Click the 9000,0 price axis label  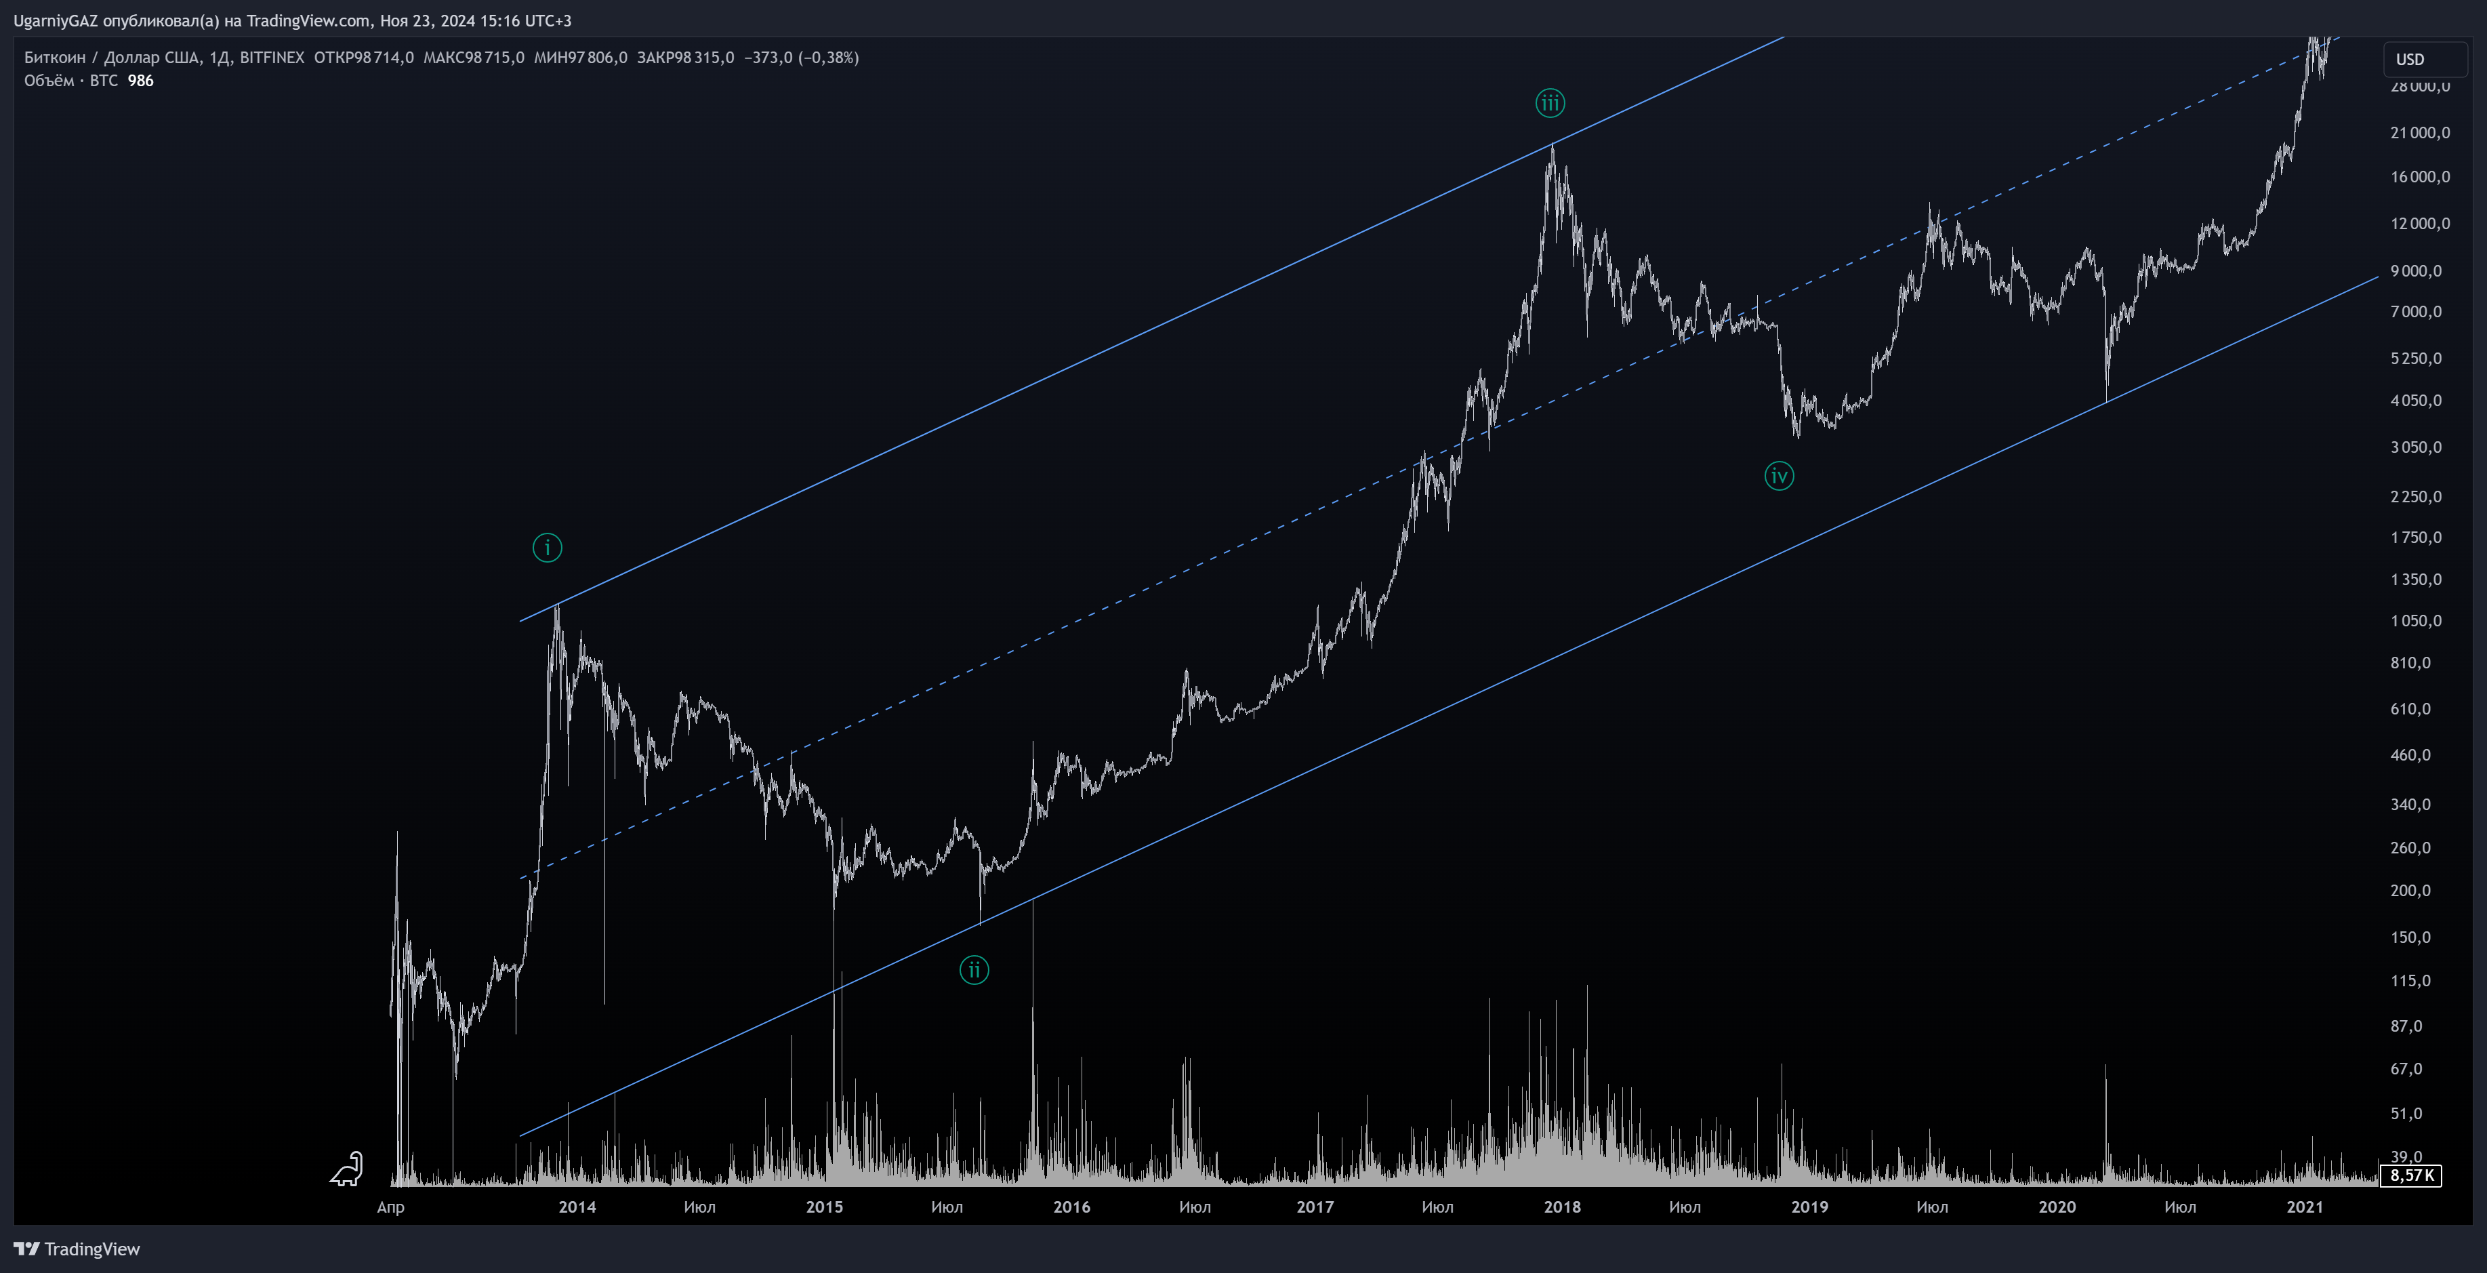(x=2416, y=270)
